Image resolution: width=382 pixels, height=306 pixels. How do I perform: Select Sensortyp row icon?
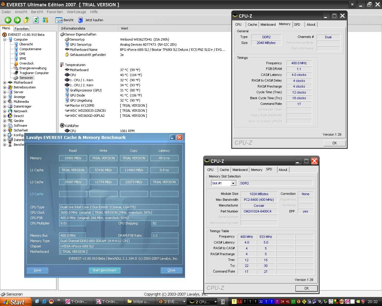pyautogui.click(x=67, y=39)
